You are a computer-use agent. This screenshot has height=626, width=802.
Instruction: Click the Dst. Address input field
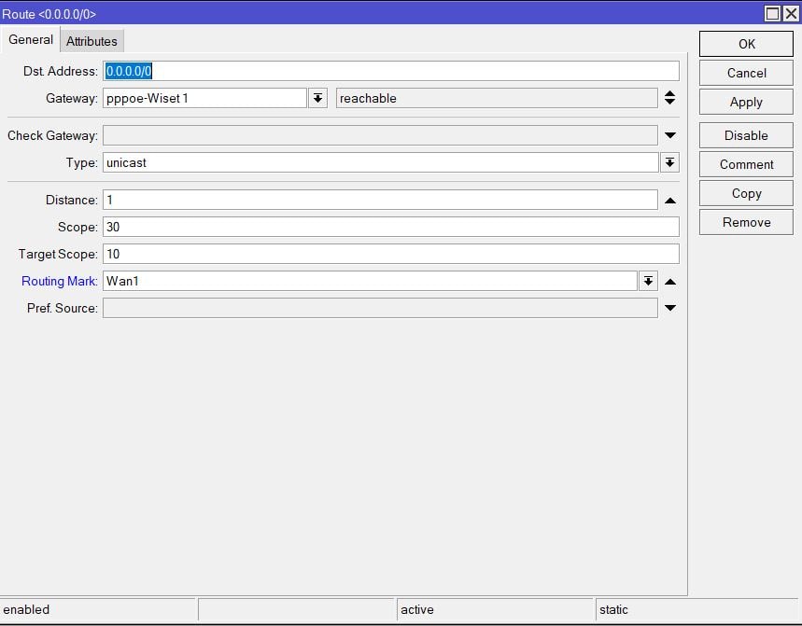coord(391,71)
